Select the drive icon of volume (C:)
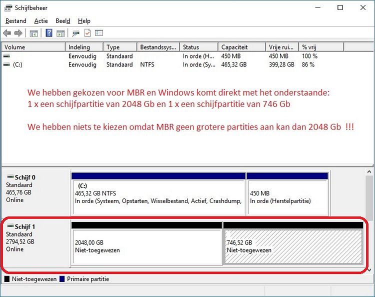The height and width of the screenshot is (297, 375). pos(6,64)
